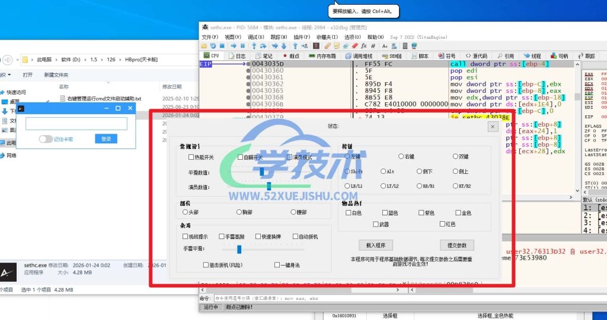Image resolution: width=607 pixels, height=320 pixels.
Task: Select 腰部 body part radio button
Action: click(x=293, y=212)
